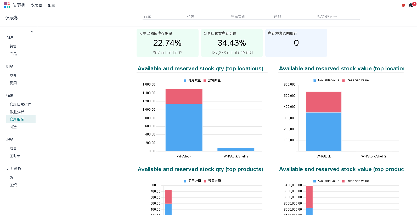417x215 pixels.
Task: Toggle 预留数量 legend in top products qty chart
Action: click(212, 181)
